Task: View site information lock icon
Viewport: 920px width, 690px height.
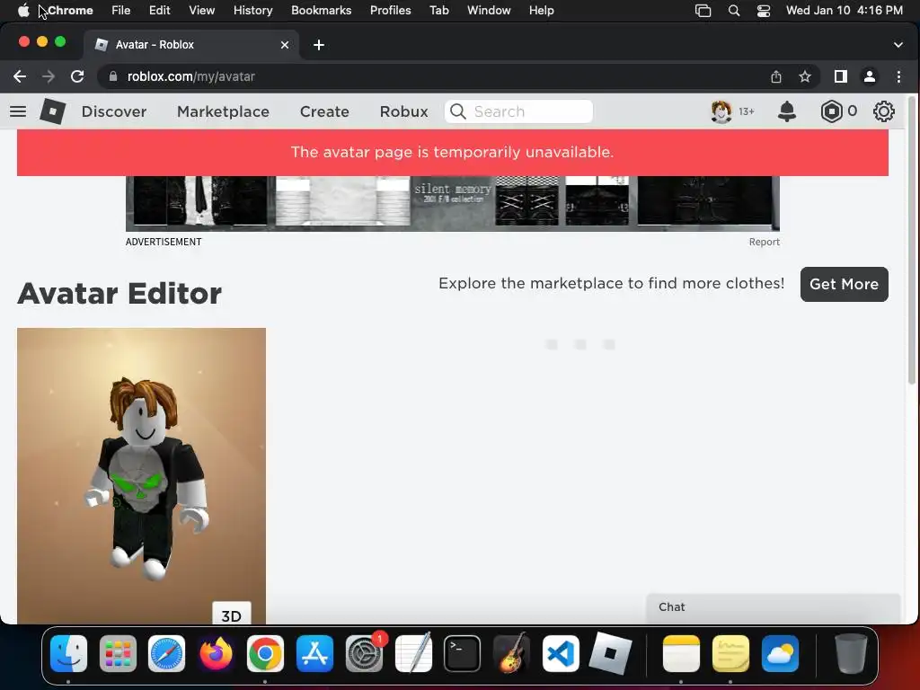Action: click(x=113, y=76)
